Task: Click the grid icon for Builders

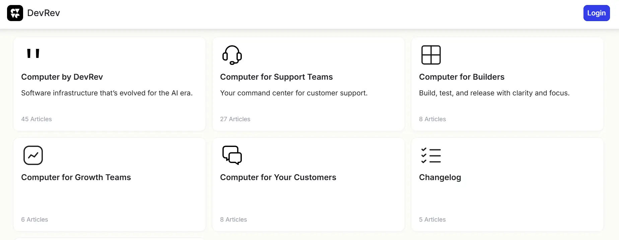Action: point(431,55)
